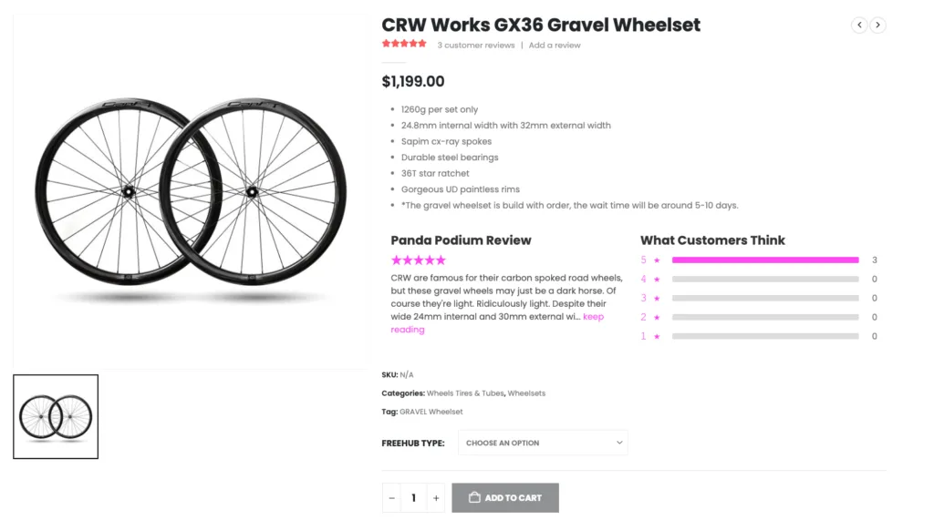Screen dimensions: 934x520
Task: Click the Add to Cart button
Action: tap(505, 498)
